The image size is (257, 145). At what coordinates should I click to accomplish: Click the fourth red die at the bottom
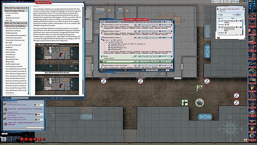(x=35, y=139)
